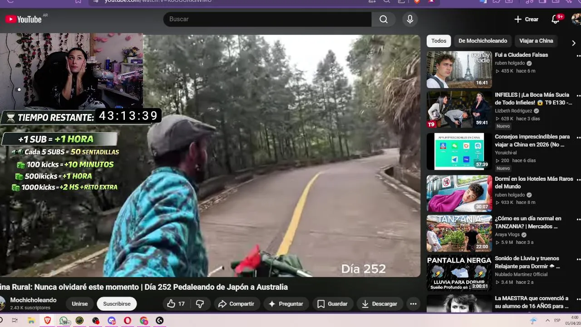Download the video via Descargar
This screenshot has width=581, height=327.
click(379, 304)
